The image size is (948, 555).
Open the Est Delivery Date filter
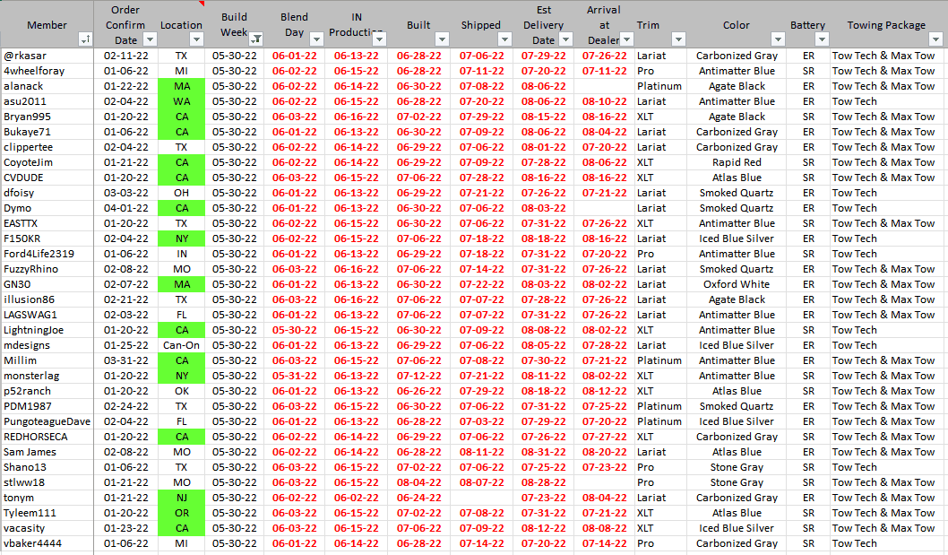(x=565, y=39)
